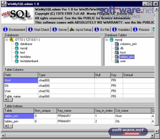This screenshot has height=139, width=160.
Task: Click the database icon beside 'mysql' in Databases list
Action: click(x=17, y=48)
